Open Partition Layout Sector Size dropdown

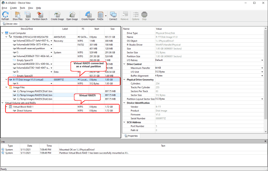[262, 99]
